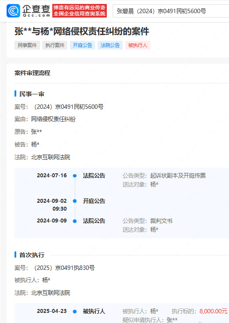
Task: Open the blue 开庭公告 tag
Action: coord(82,45)
